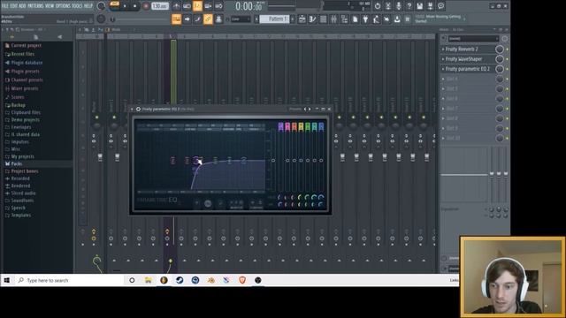566x318 pixels.
Task: Open the Channel rack view icon
Action: (x=323, y=19)
